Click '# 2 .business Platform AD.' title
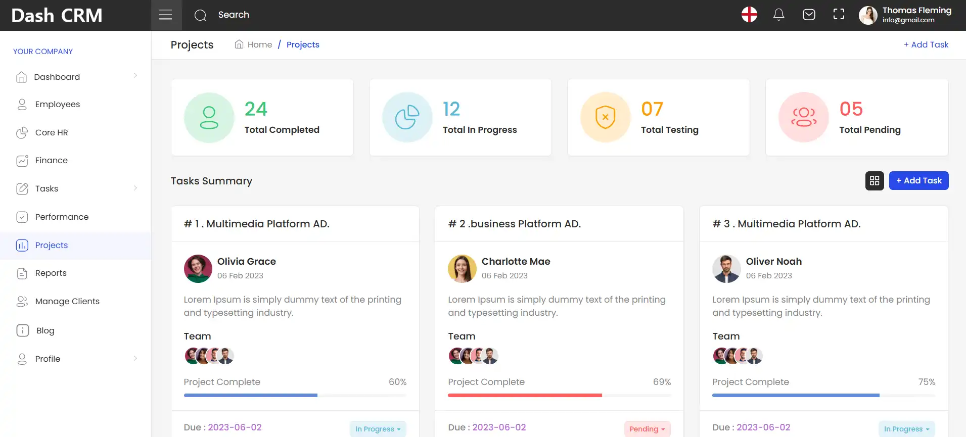Viewport: 966px width, 437px height. tap(515, 224)
